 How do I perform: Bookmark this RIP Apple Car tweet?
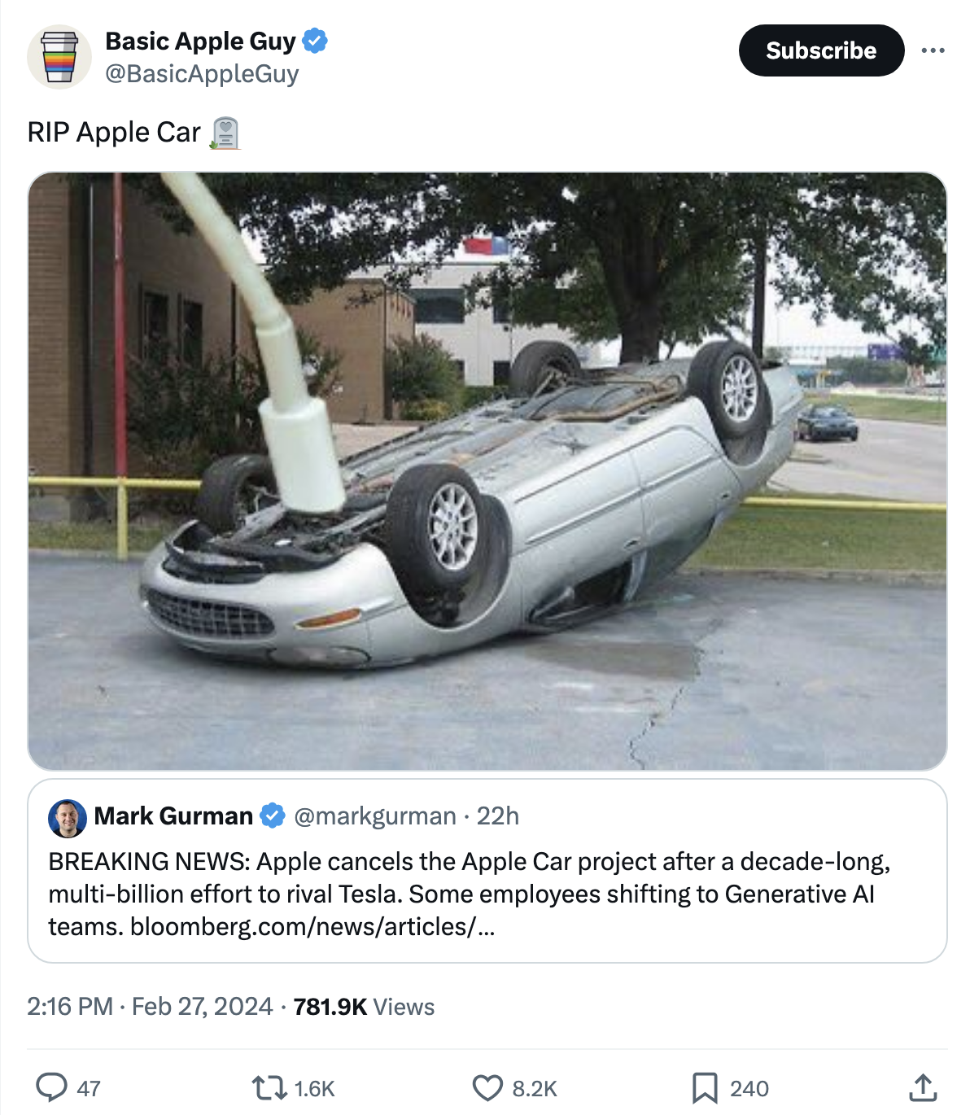click(x=705, y=1087)
